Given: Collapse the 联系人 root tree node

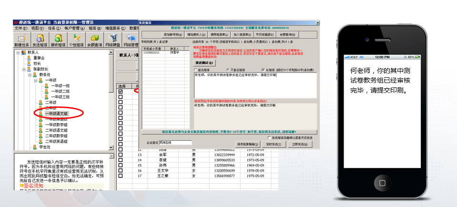Looking at the screenshot, I should (x=18, y=52).
